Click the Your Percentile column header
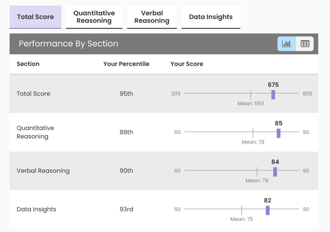Image resolution: width=330 pixels, height=232 pixels. point(126,64)
